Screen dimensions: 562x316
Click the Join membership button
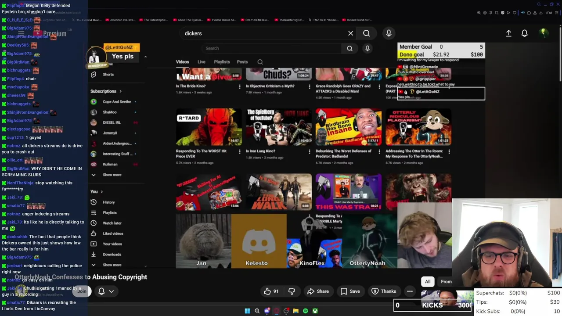tap(82, 291)
